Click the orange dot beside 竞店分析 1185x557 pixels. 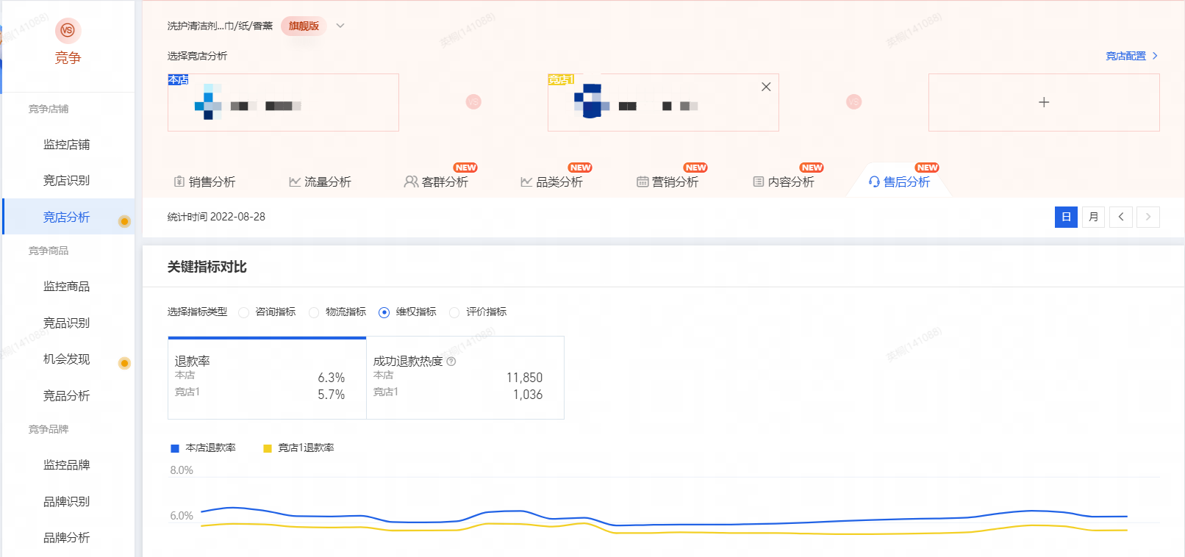[124, 221]
